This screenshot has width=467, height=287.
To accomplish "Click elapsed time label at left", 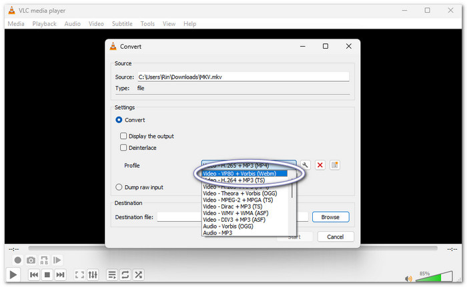I will pyautogui.click(x=14, y=249).
